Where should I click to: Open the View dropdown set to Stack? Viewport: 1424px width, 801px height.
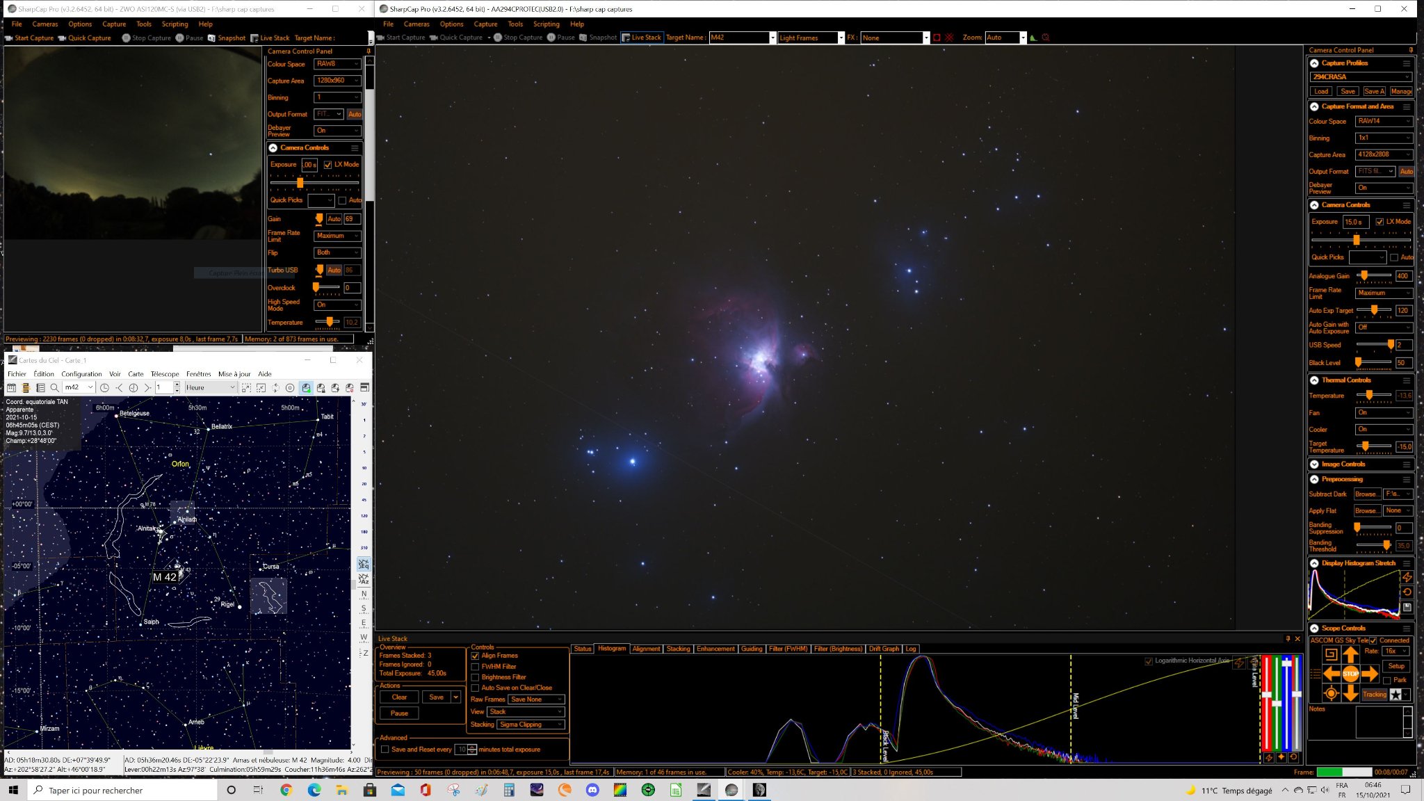pyautogui.click(x=526, y=712)
